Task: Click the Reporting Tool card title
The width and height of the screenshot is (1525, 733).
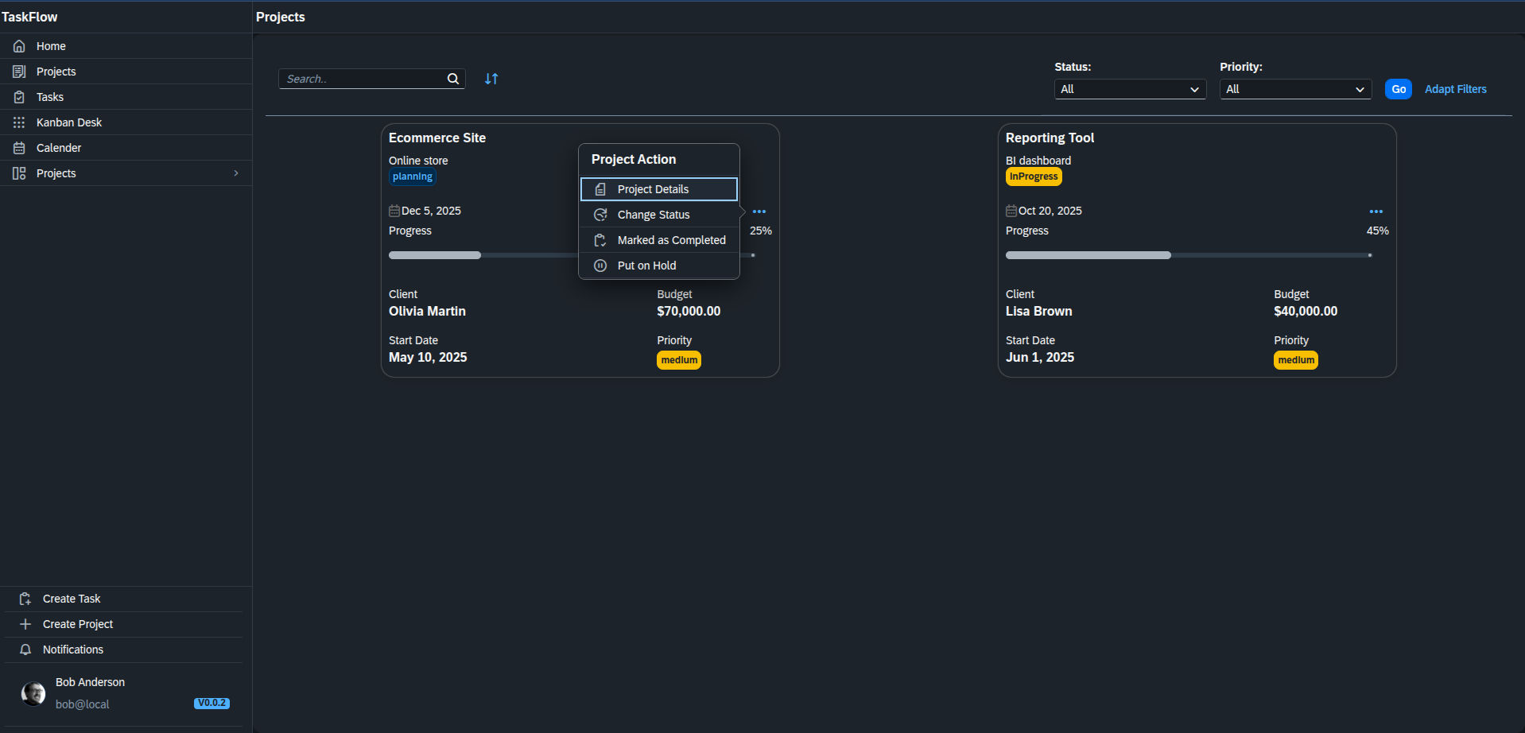Action: (1050, 138)
